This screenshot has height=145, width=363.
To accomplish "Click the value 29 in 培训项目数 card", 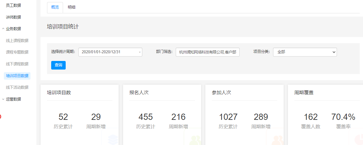I will click(x=96, y=117).
